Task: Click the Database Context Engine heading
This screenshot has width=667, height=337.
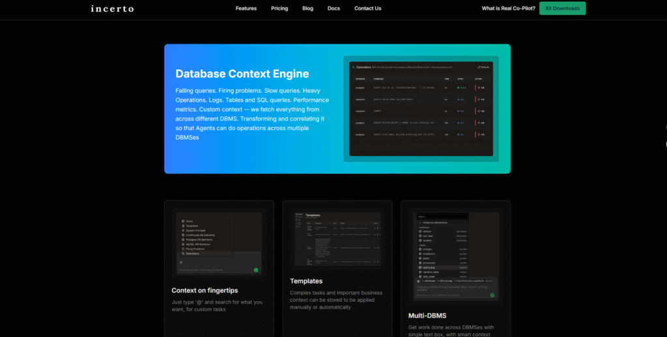Action: tap(242, 74)
